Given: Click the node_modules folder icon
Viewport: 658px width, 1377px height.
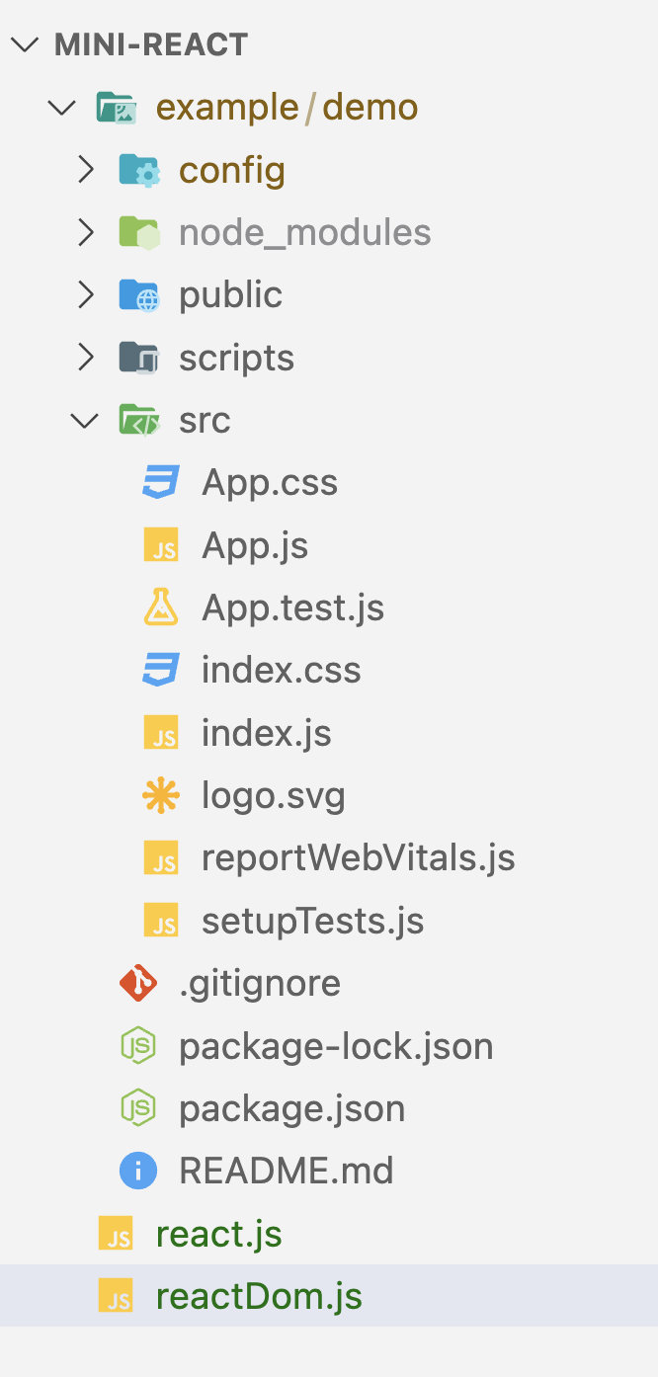Looking at the screenshot, I should point(138,233).
